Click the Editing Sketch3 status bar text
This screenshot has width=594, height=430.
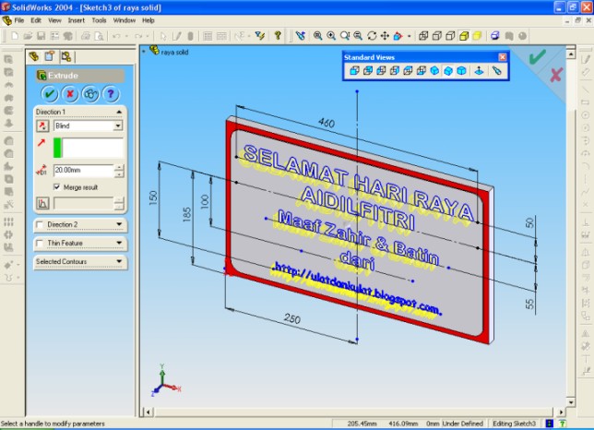tap(514, 424)
